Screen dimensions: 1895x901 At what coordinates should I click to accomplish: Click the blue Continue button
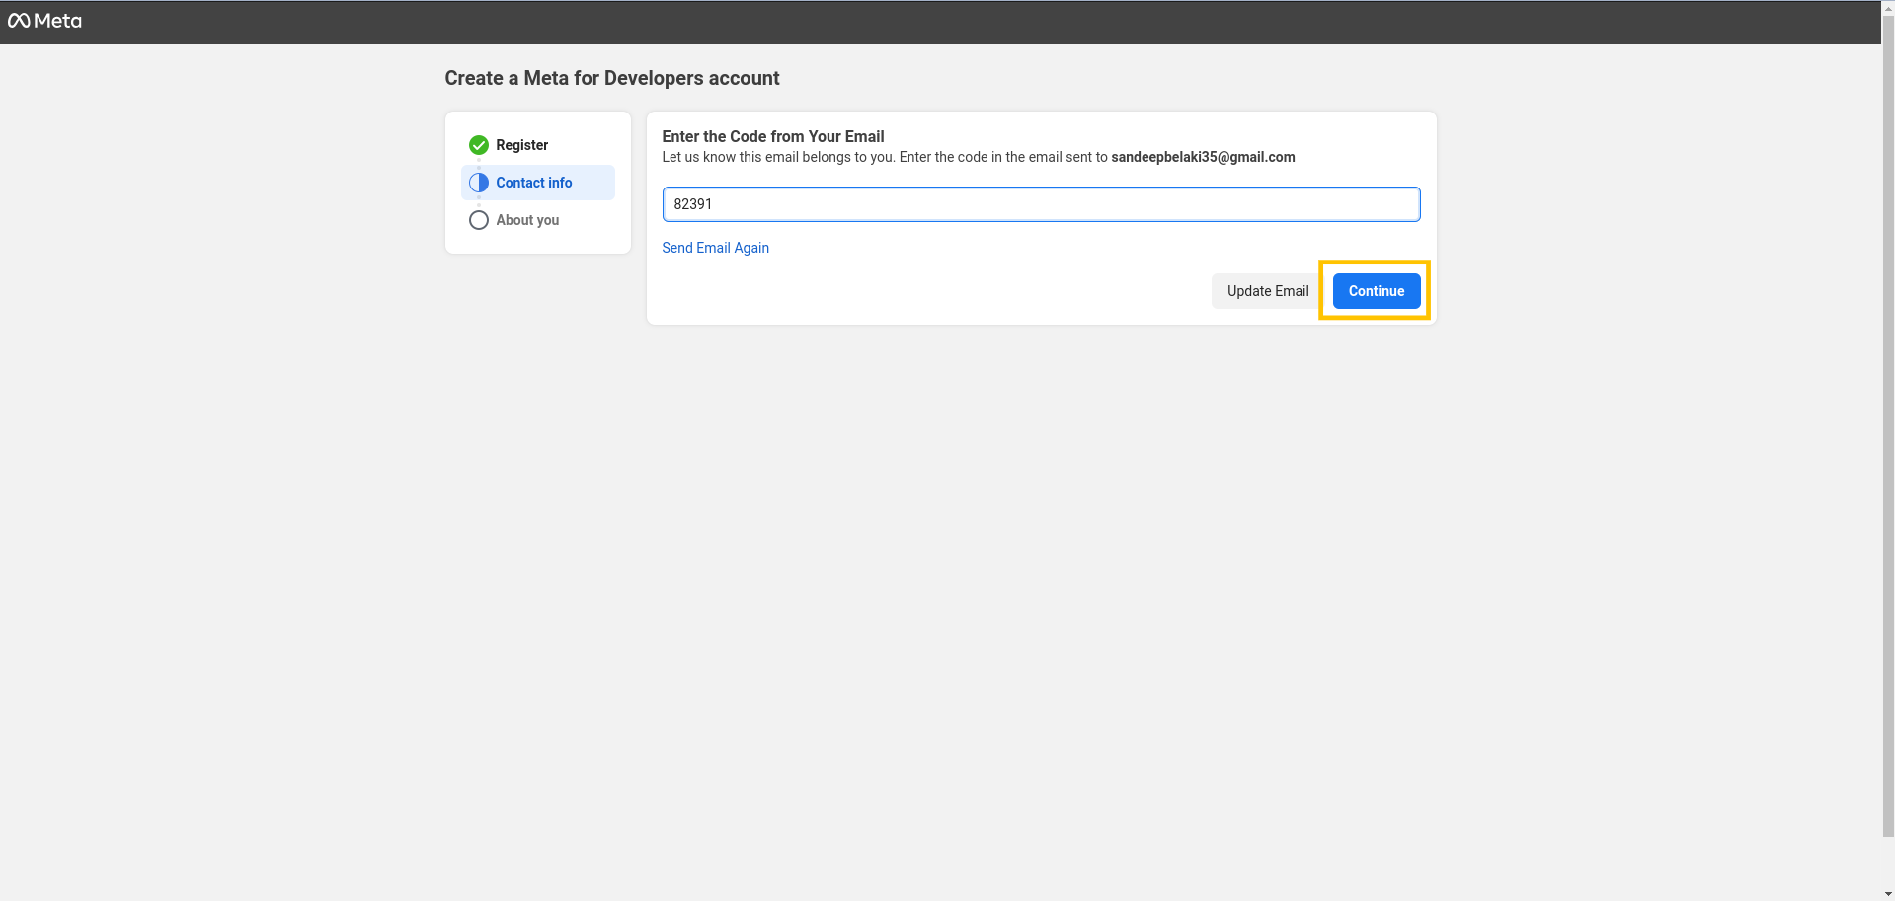pos(1377,291)
